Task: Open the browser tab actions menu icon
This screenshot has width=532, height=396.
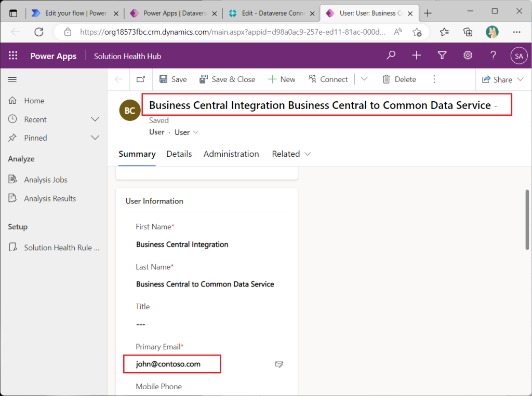Action: click(x=13, y=13)
